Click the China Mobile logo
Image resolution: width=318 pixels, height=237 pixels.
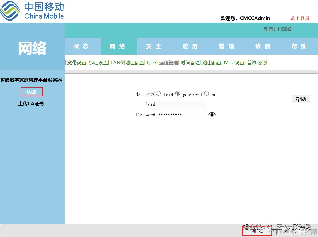tap(32, 11)
